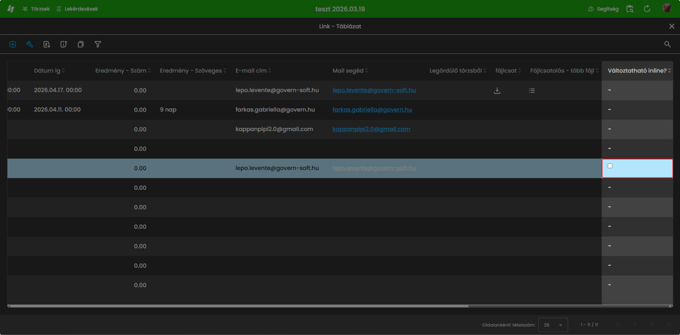The image size is (680, 335).
Task: Click the refresh icon in header
Action: [647, 9]
